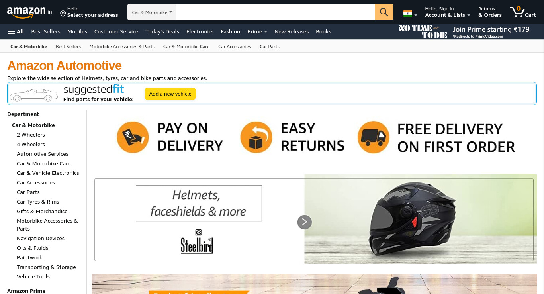This screenshot has width=544, height=294.
Task: Click into the search text field
Action: pos(276,12)
